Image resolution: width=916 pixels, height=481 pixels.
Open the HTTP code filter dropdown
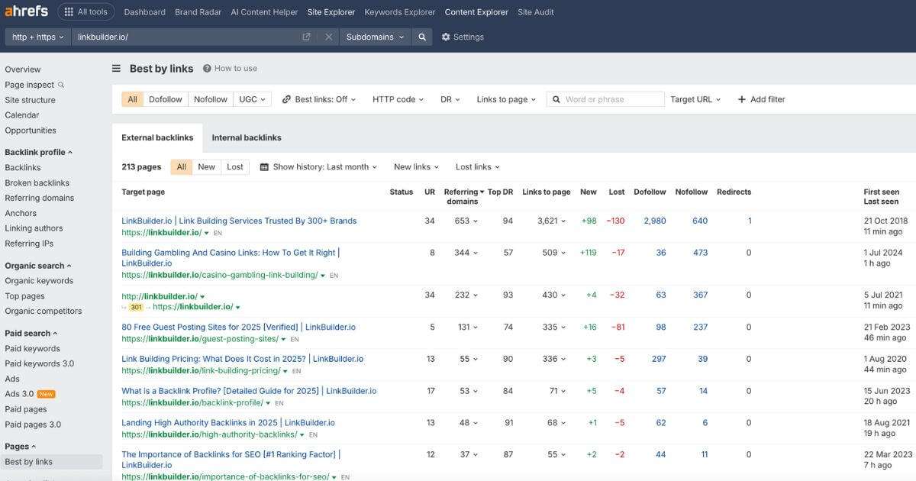point(398,99)
